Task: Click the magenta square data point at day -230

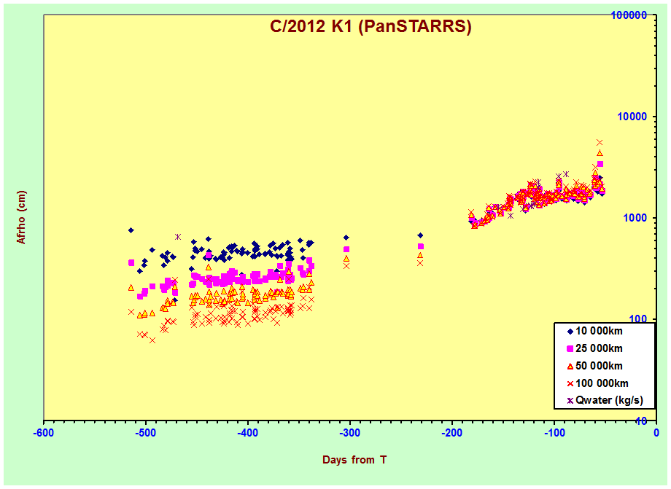Action: coord(421,246)
